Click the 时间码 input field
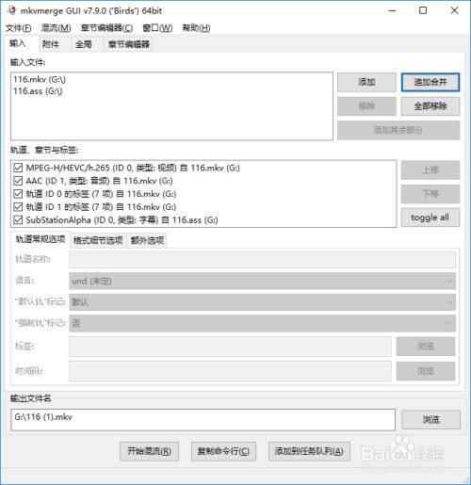 coord(230,371)
